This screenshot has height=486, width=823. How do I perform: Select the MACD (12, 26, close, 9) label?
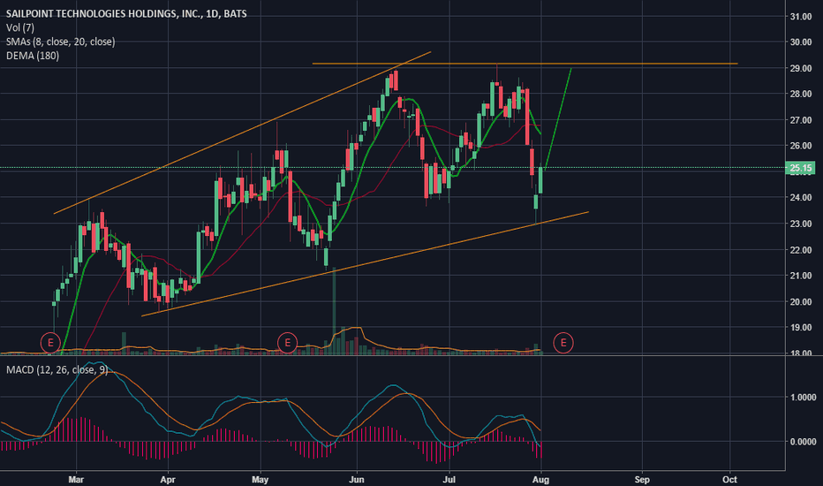pyautogui.click(x=57, y=370)
